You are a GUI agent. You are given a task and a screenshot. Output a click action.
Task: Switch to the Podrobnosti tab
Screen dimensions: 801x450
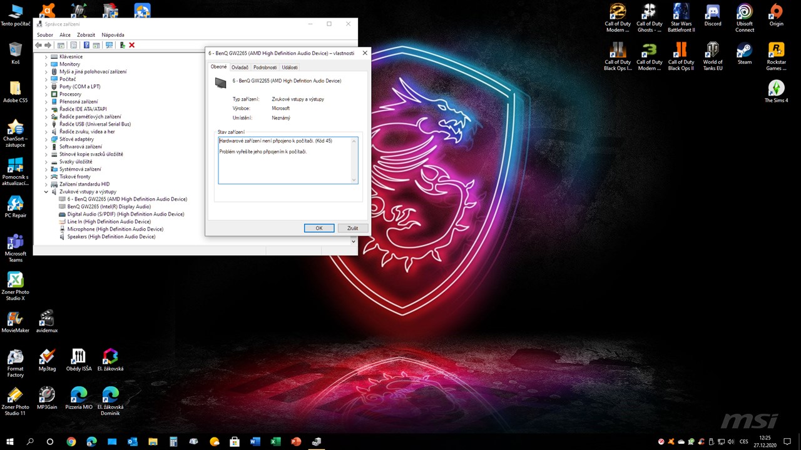click(265, 67)
